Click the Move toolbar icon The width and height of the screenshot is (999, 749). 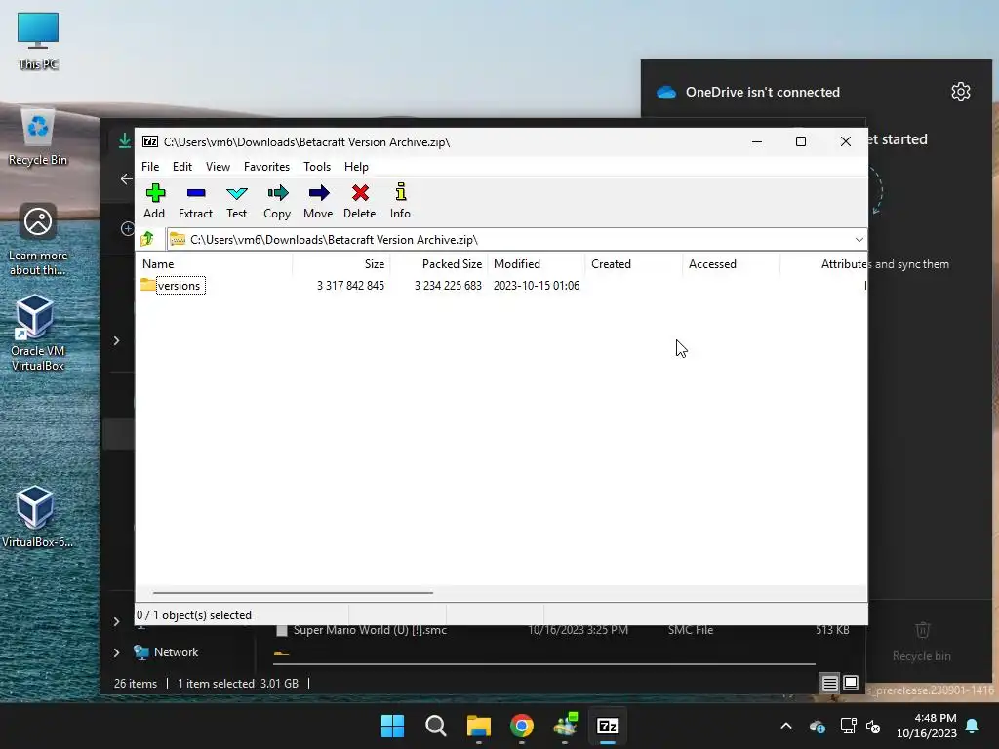click(x=318, y=201)
